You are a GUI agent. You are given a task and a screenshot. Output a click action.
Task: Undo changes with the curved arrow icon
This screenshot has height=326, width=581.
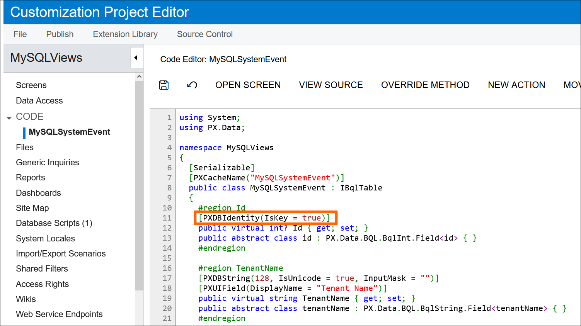[x=192, y=85]
